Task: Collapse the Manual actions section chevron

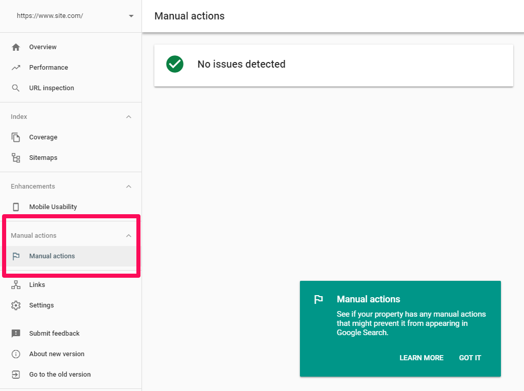Action: click(129, 236)
